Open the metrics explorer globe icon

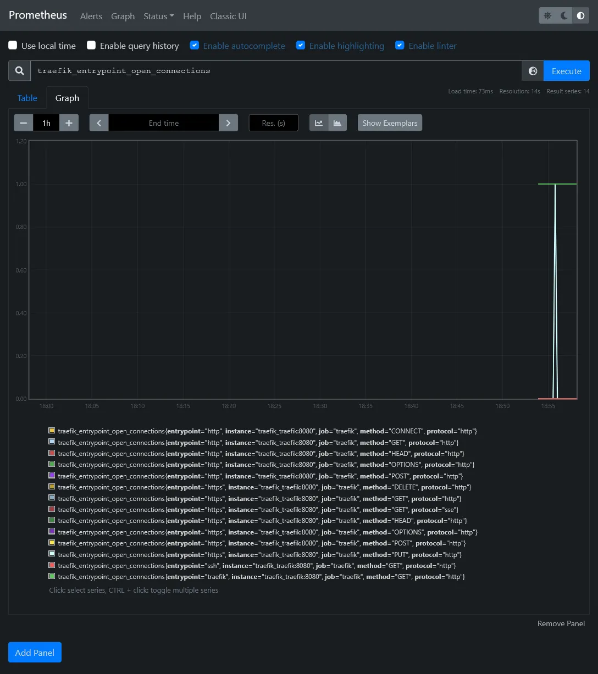click(x=532, y=70)
